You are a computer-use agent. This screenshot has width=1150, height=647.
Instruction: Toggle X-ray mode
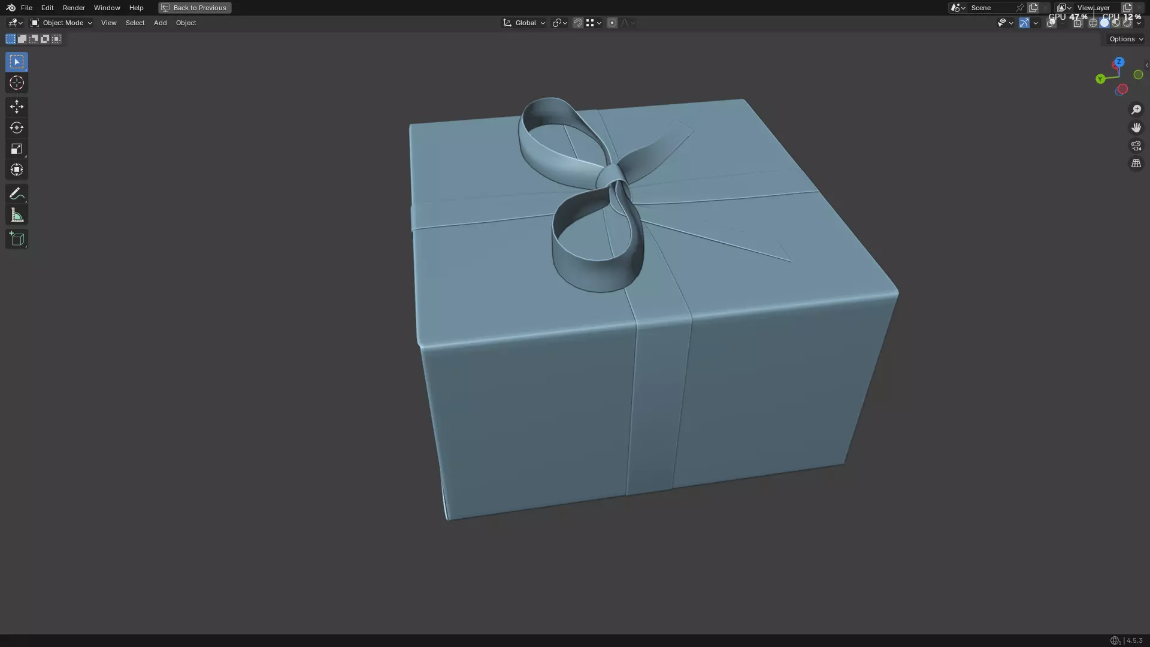click(x=1078, y=23)
